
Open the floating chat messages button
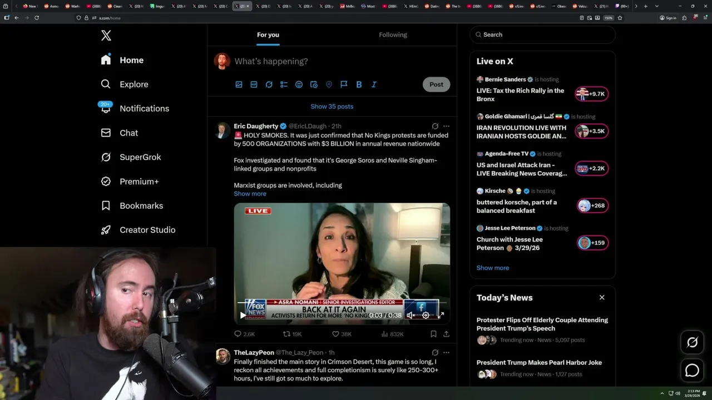(x=692, y=370)
